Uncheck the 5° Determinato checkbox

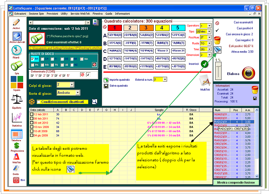tap(64, 76)
